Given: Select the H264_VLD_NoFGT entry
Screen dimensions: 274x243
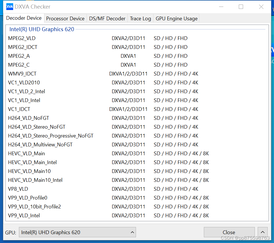Looking at the screenshot, I should point(137,118).
